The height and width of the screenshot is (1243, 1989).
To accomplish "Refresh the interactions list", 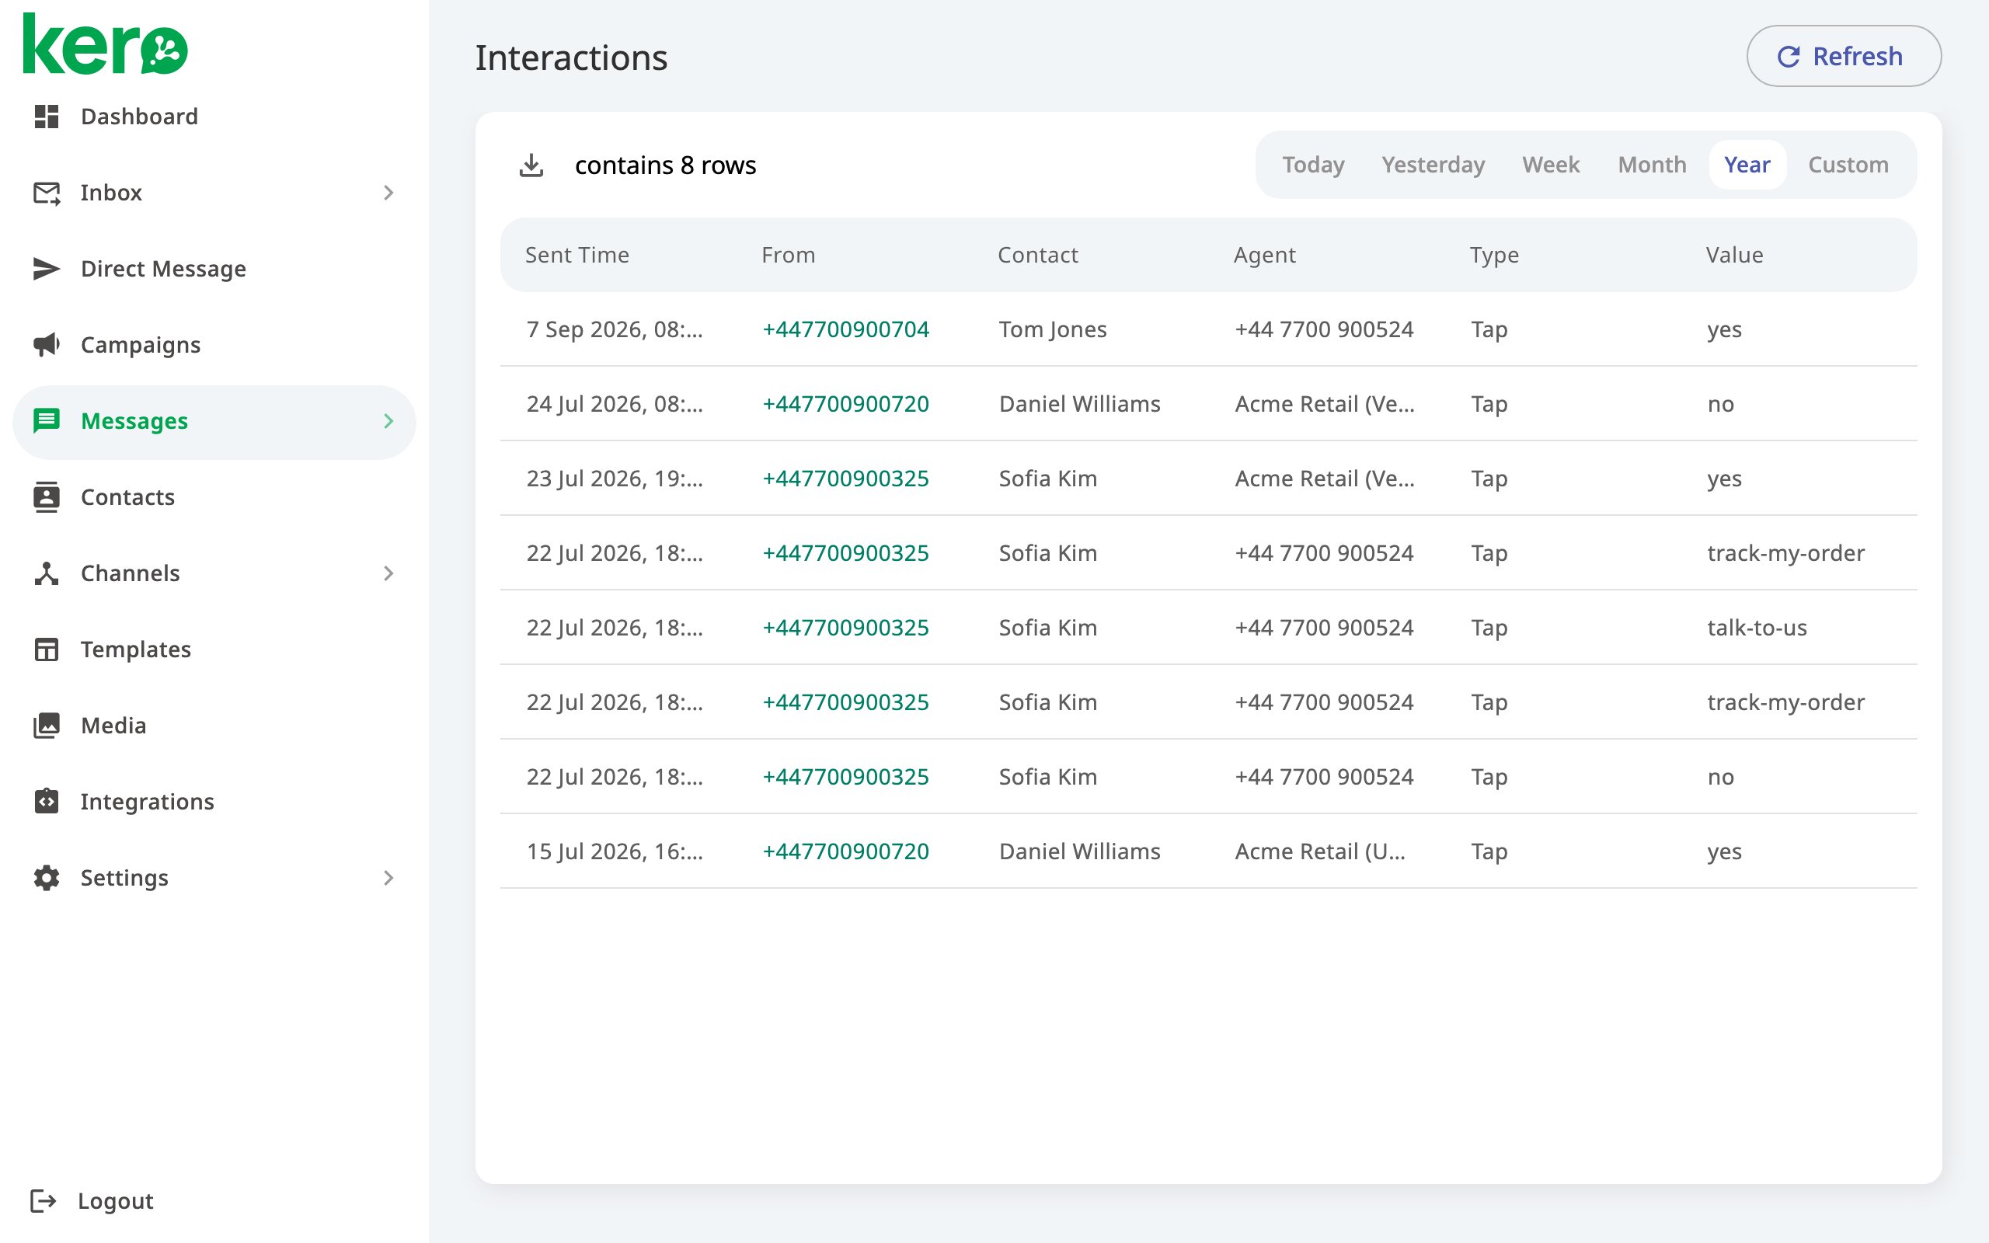I will [1844, 56].
